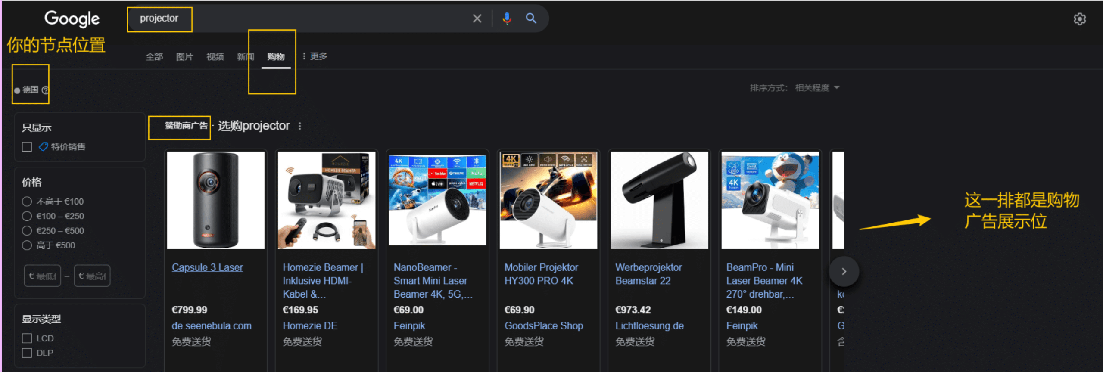The width and height of the screenshot is (1103, 372).
Task: Visit seller GoodsPlace Shop
Action: click(x=544, y=326)
